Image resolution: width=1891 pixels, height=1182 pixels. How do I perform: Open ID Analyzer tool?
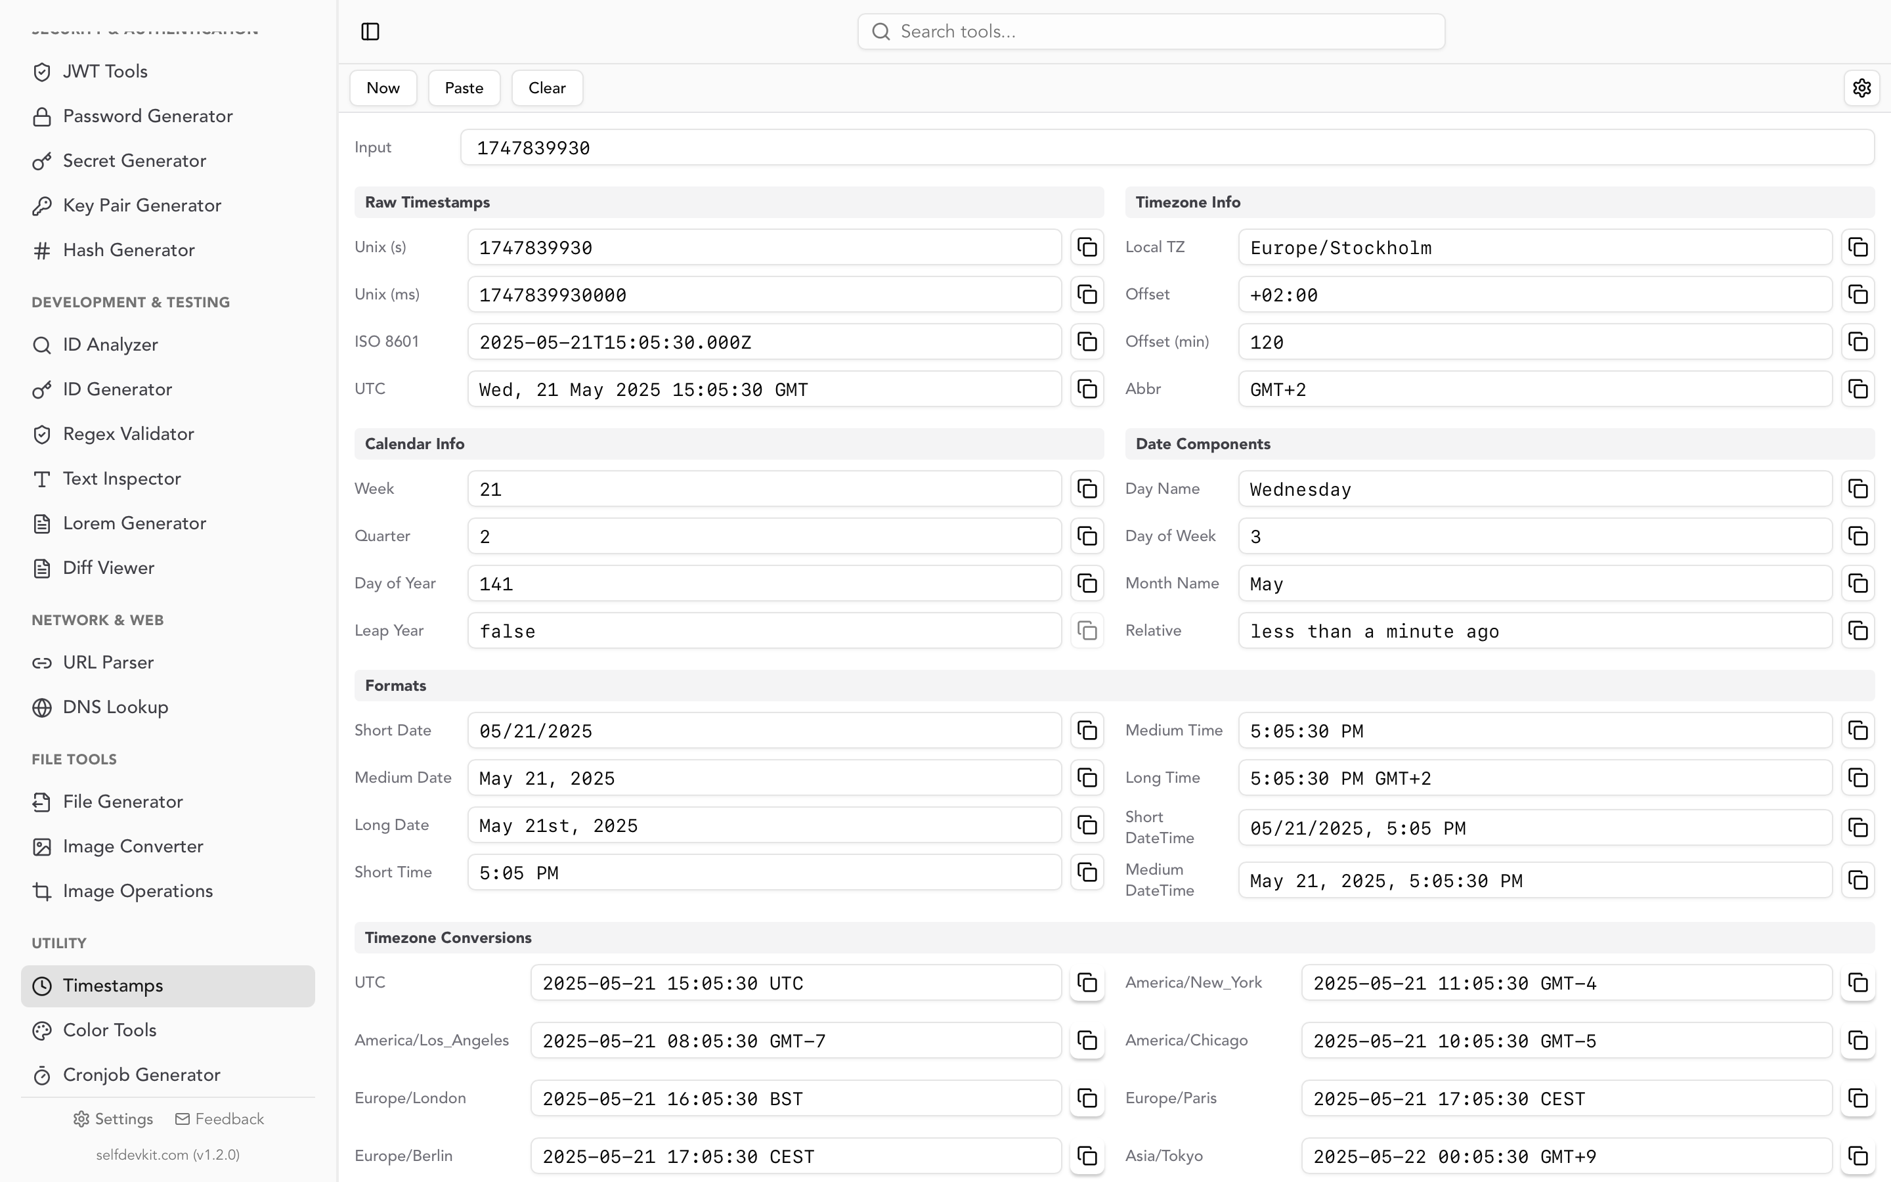[168, 345]
